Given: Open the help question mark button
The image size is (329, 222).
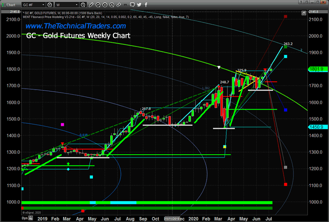Looking at the screenshot, I should click(x=301, y=2).
